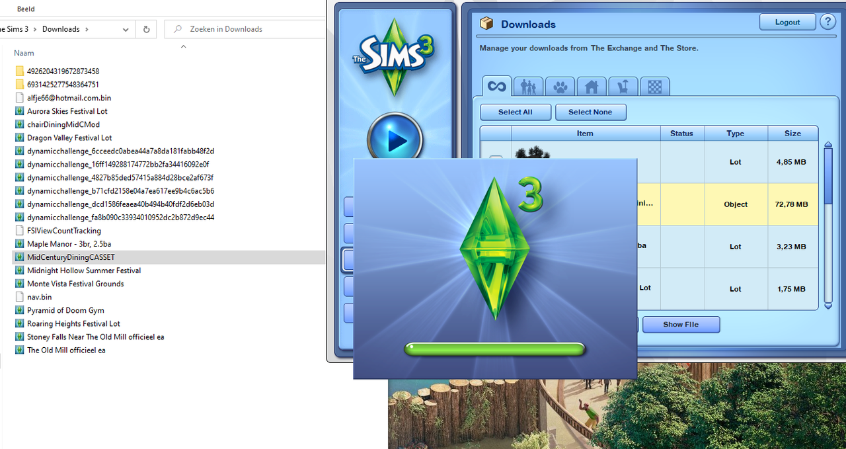Expand chevron after Sims 3 breadcrumb
This screenshot has width=846, height=449.
tap(36, 29)
